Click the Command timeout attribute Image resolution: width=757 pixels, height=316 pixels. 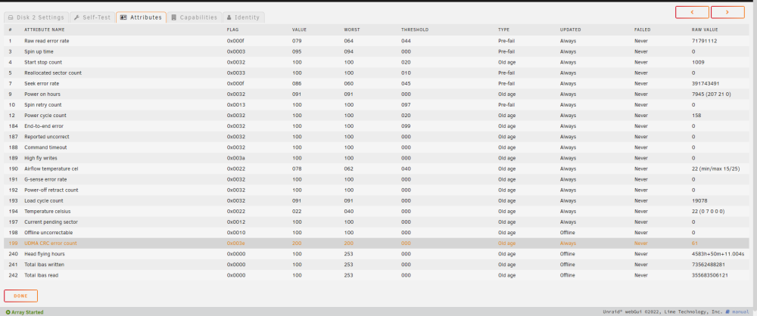pos(46,147)
